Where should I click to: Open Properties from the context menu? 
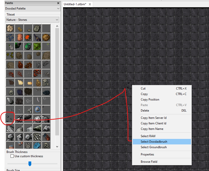click(x=147, y=154)
